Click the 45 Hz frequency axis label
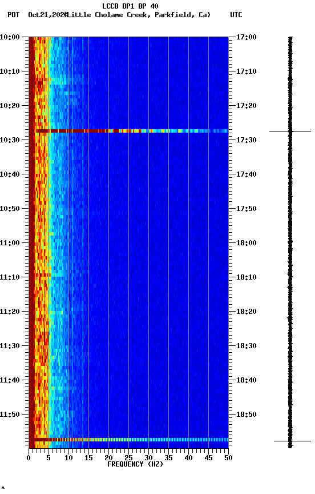Screen dimensions: 315x494 point(208,458)
